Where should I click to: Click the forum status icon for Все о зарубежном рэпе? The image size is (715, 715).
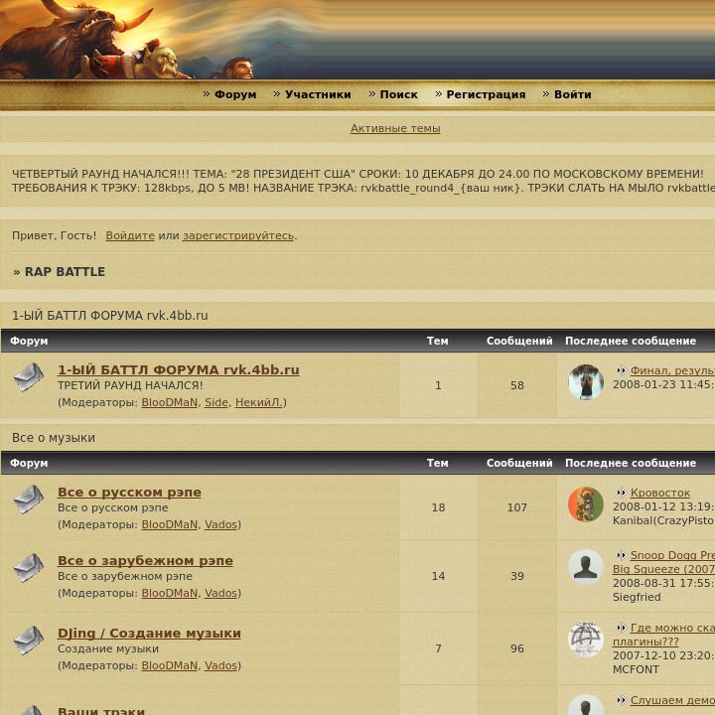point(28,568)
